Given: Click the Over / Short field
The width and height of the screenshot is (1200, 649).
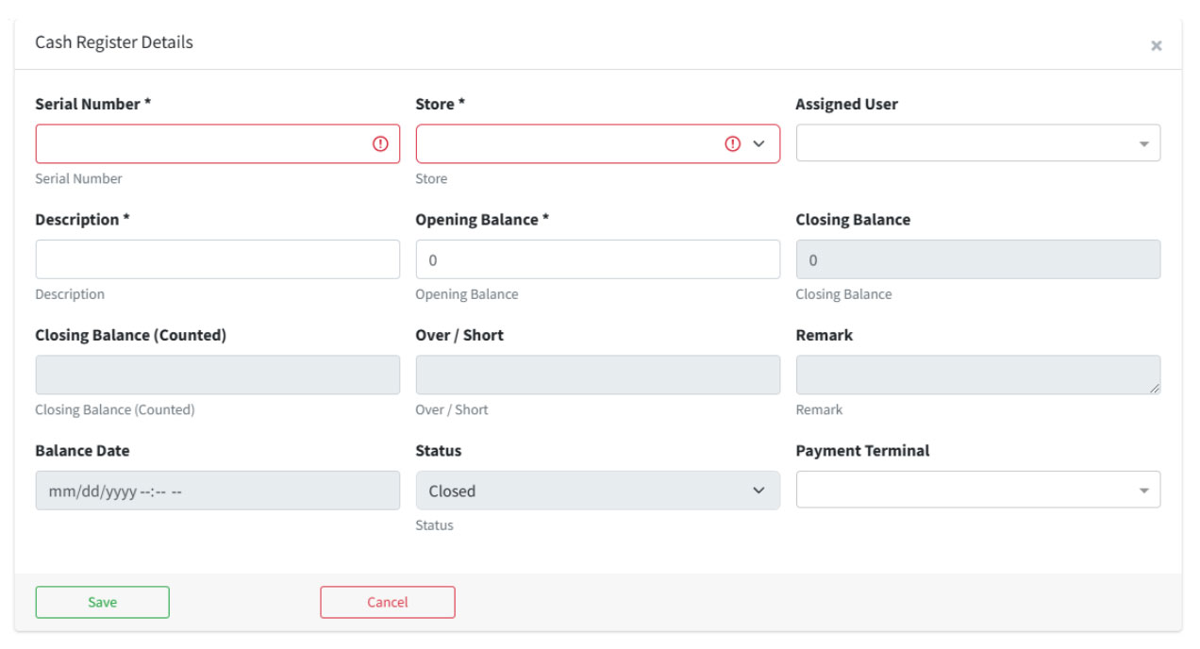Looking at the screenshot, I should (597, 374).
